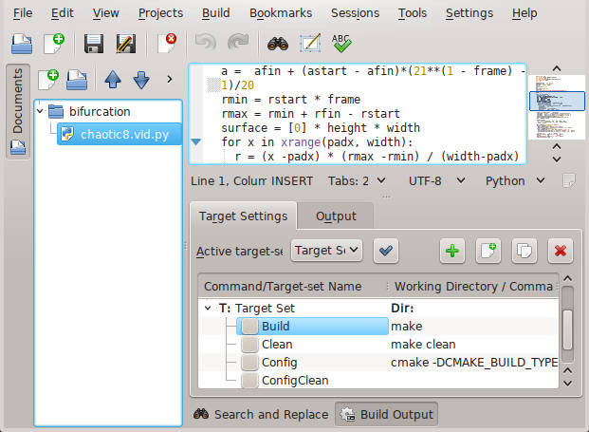Image resolution: width=589 pixels, height=432 pixels.
Task: Open Find with the binoculars icon
Action: point(277,43)
